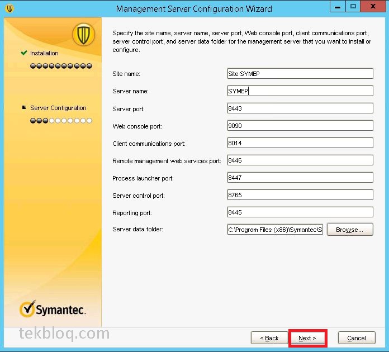Edit the Web console port field
389x352 pixels.
click(x=300, y=126)
